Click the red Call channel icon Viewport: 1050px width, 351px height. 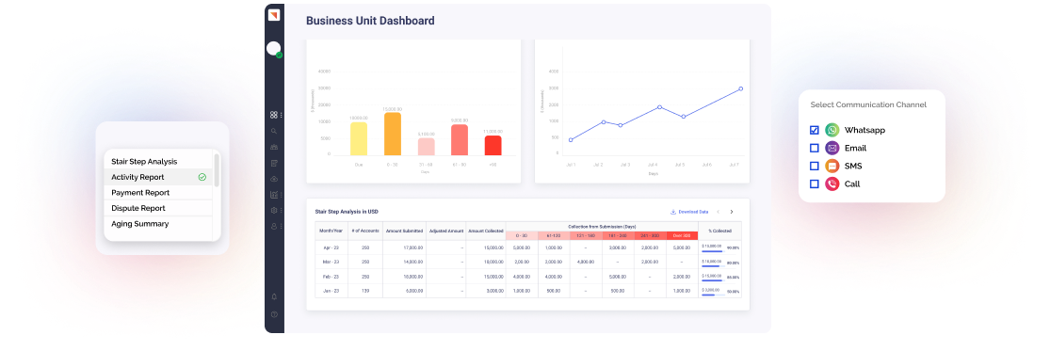[x=832, y=183]
